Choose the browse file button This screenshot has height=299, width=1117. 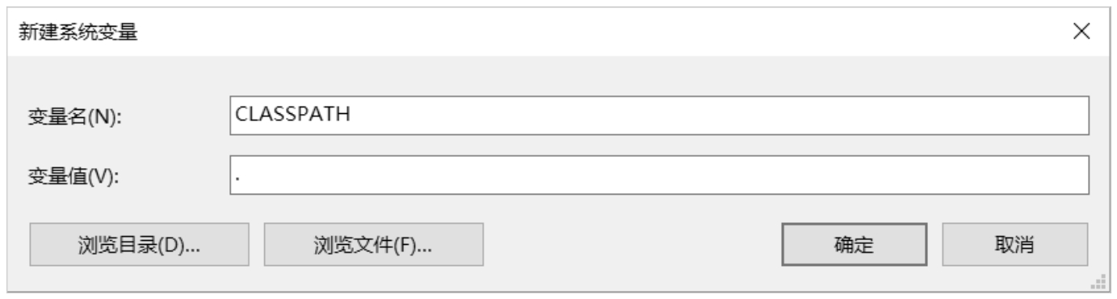[x=373, y=246]
